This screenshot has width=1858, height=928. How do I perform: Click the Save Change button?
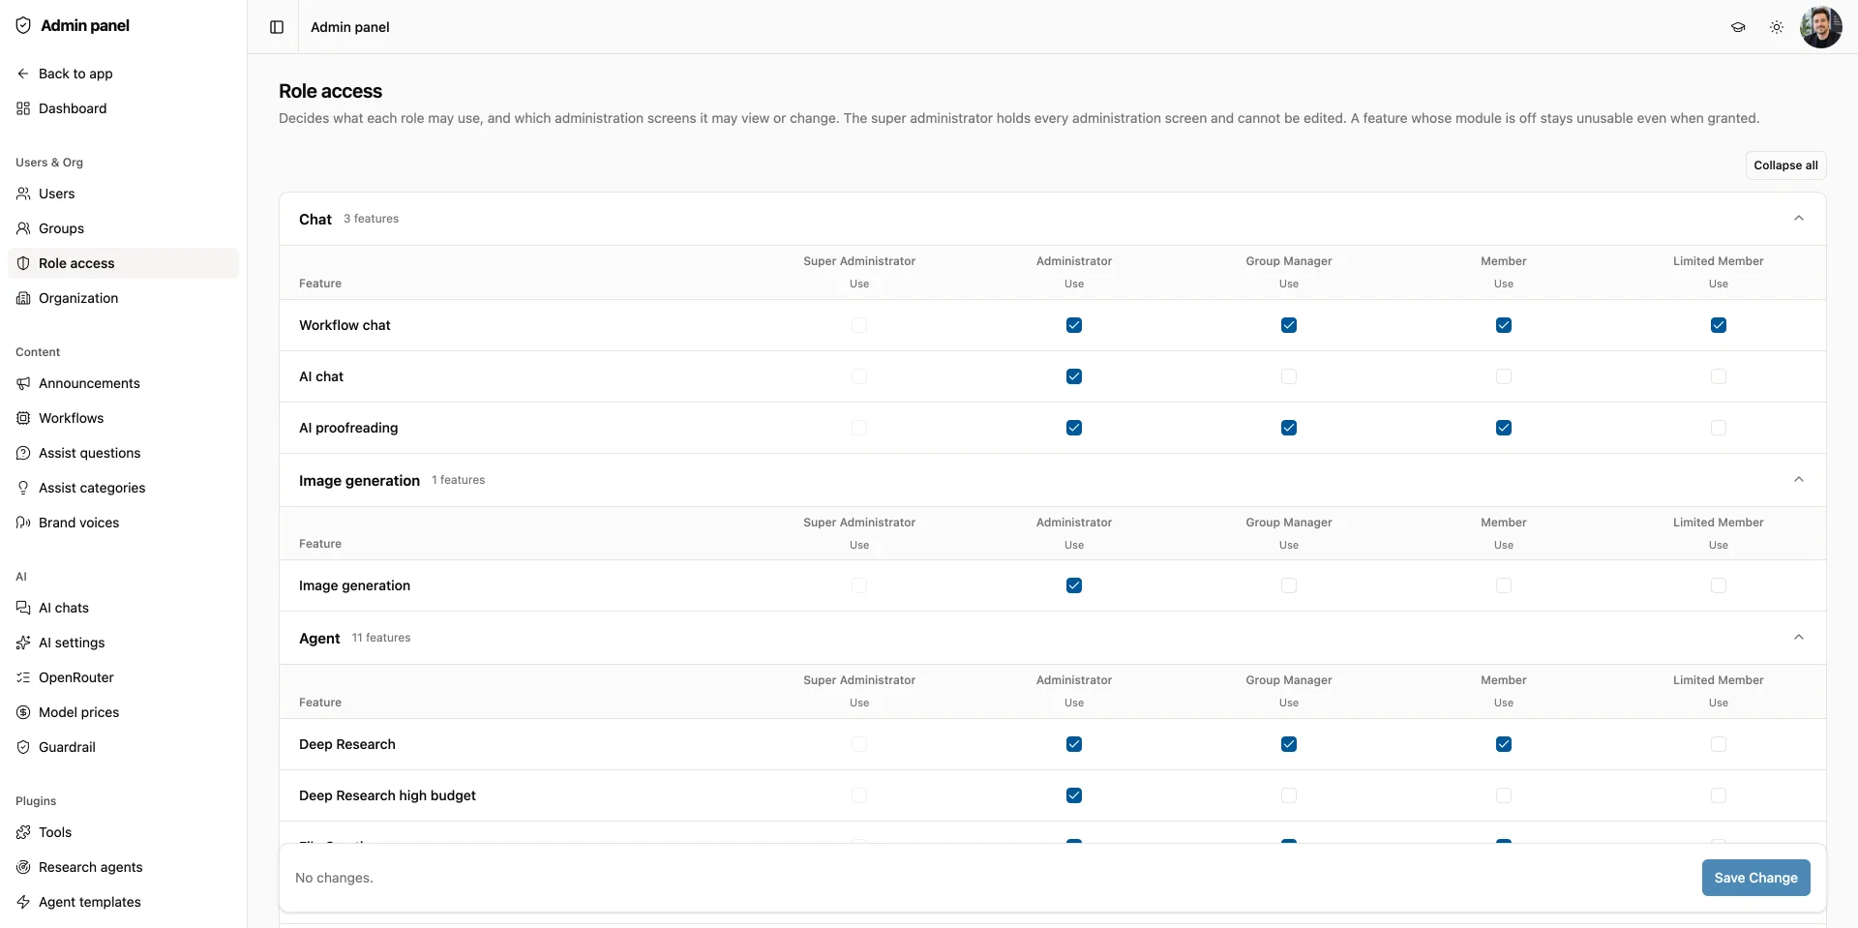1755,878
